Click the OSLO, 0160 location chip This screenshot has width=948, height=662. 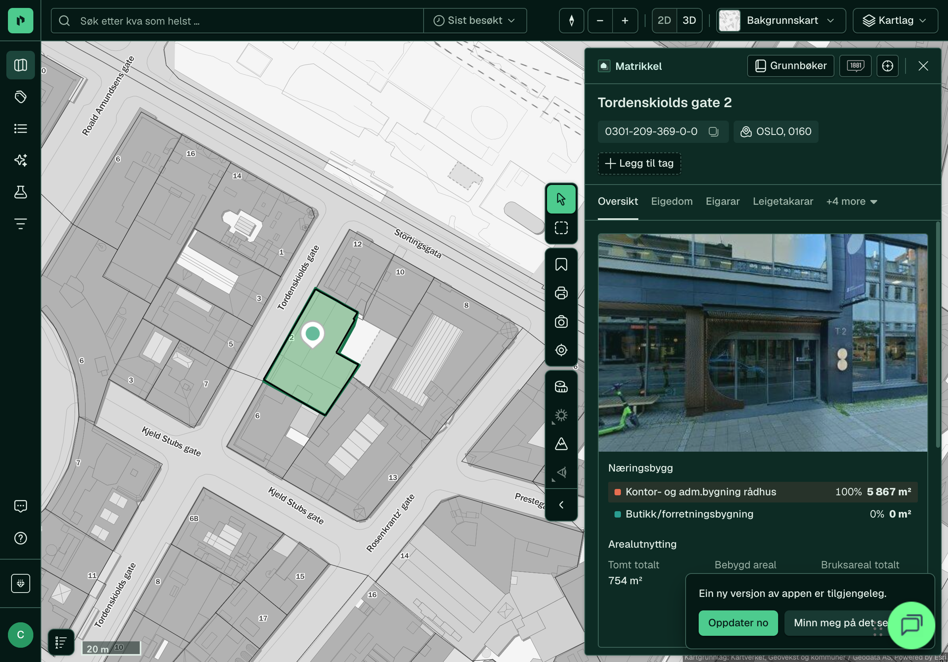coord(776,132)
